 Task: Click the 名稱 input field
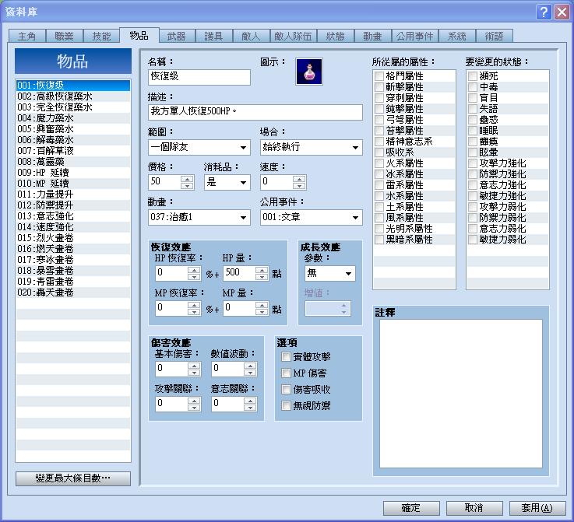click(x=199, y=77)
